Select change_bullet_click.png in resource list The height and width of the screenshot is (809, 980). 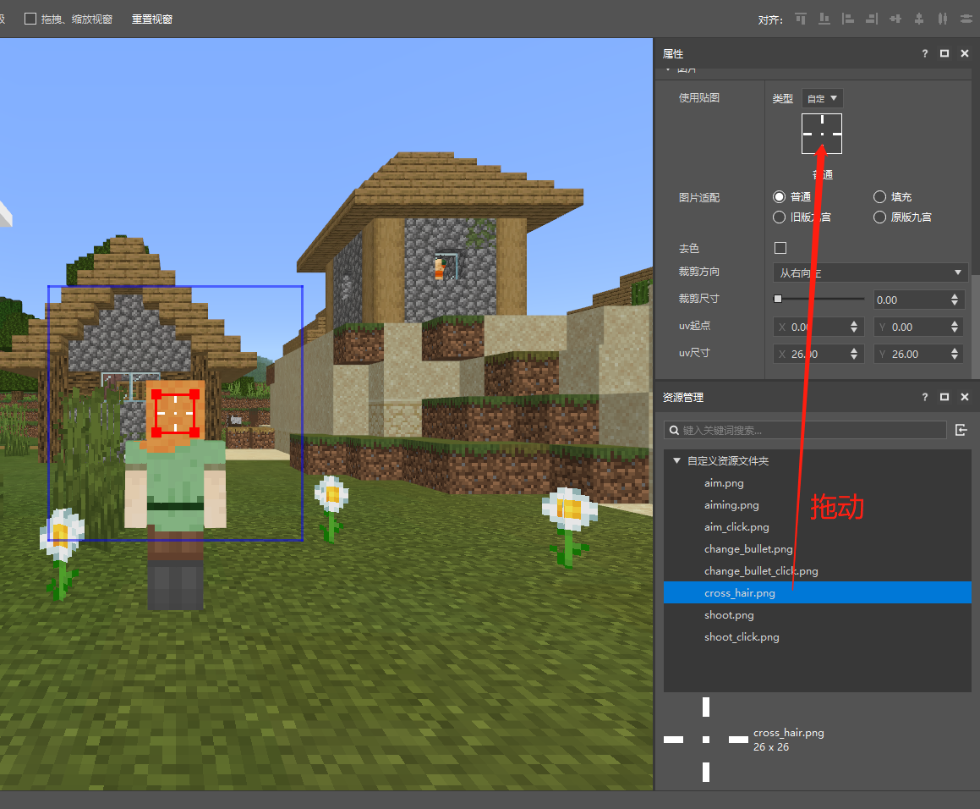point(818,570)
